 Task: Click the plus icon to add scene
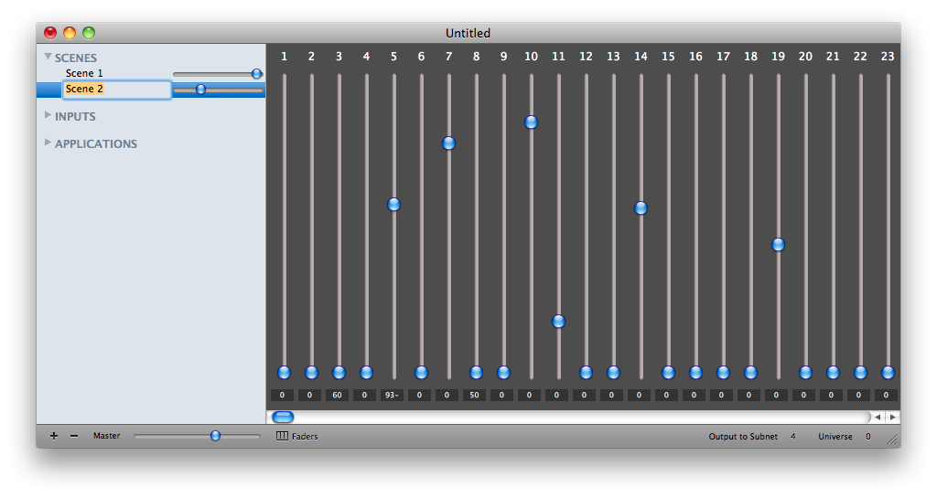[x=54, y=436]
